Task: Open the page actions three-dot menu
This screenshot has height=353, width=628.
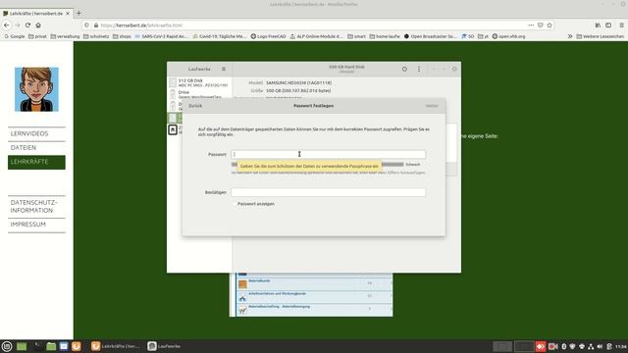Action: (x=531, y=25)
